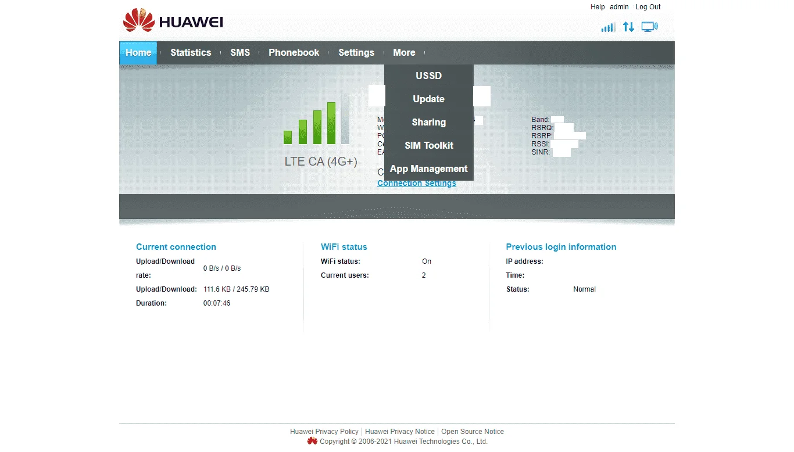This screenshot has width=794, height=452.
Task: Click the Current users label
Action: pyautogui.click(x=345, y=275)
